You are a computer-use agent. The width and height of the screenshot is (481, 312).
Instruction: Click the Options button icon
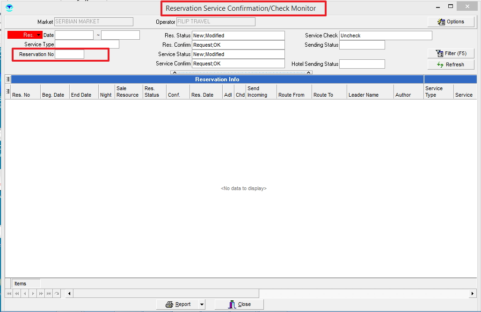point(441,22)
